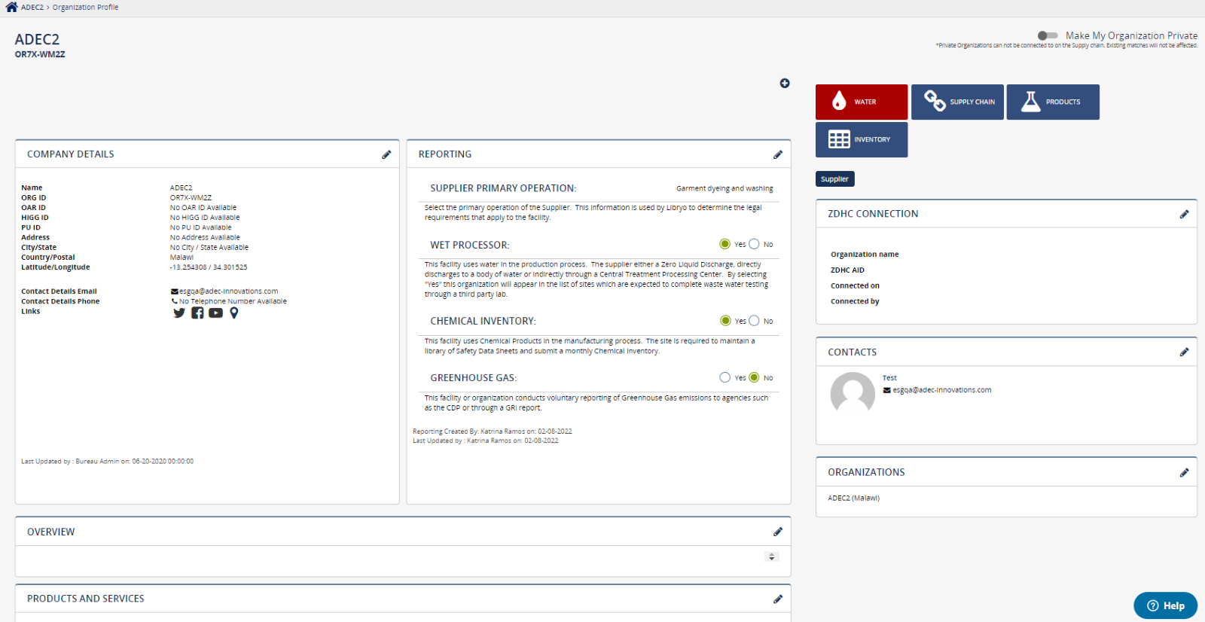Click the Test contact email address
This screenshot has width=1205, height=622.
pos(941,390)
